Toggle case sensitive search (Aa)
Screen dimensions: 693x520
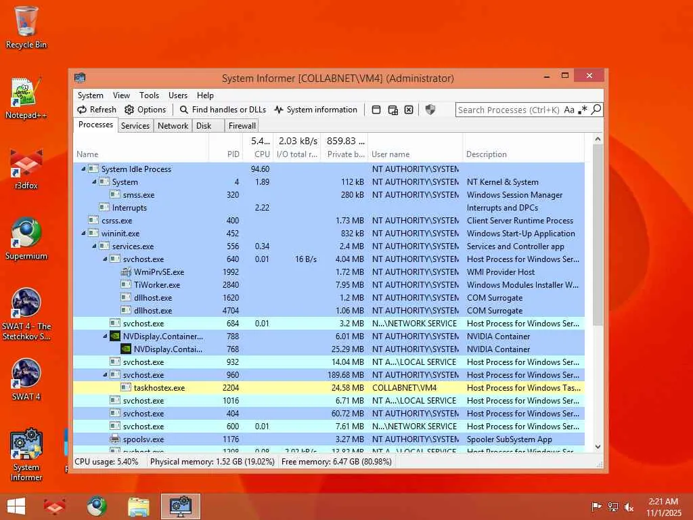click(568, 110)
